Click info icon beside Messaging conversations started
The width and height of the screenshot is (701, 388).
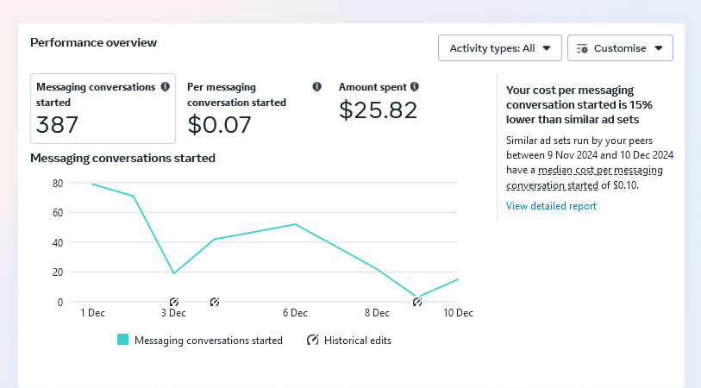pos(166,87)
